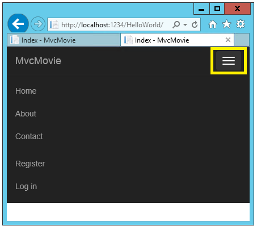The width and height of the screenshot is (257, 230).
Task: Click the search magnifier in address bar
Action: 176,24
